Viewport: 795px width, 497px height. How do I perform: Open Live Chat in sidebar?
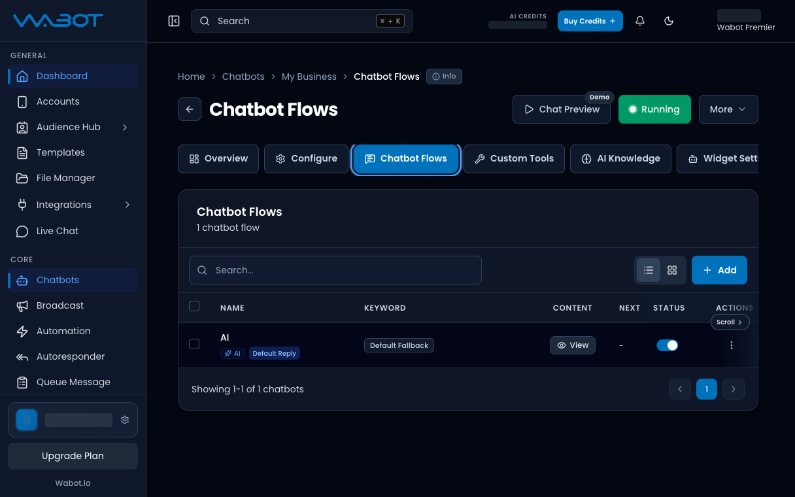73,231
